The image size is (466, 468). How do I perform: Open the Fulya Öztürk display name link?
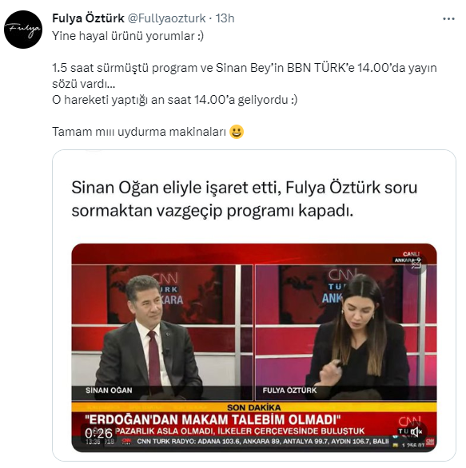(88, 18)
